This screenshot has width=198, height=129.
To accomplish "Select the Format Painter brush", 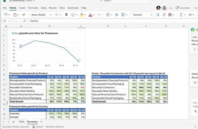I will (24, 15).
